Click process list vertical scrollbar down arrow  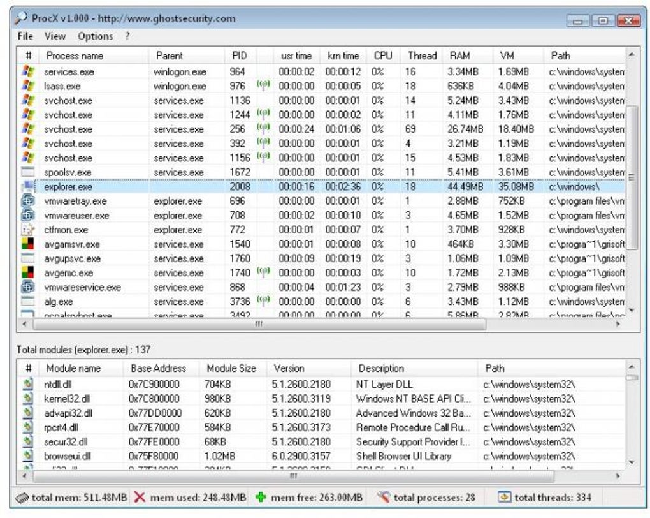coord(632,311)
